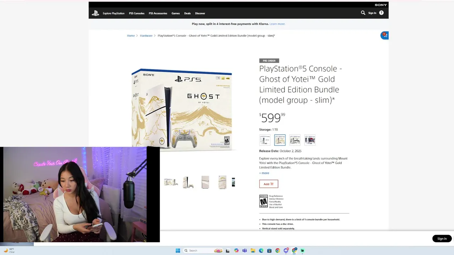Add the console bundle to cart
Screen dimensions: 454x255
pos(268,184)
